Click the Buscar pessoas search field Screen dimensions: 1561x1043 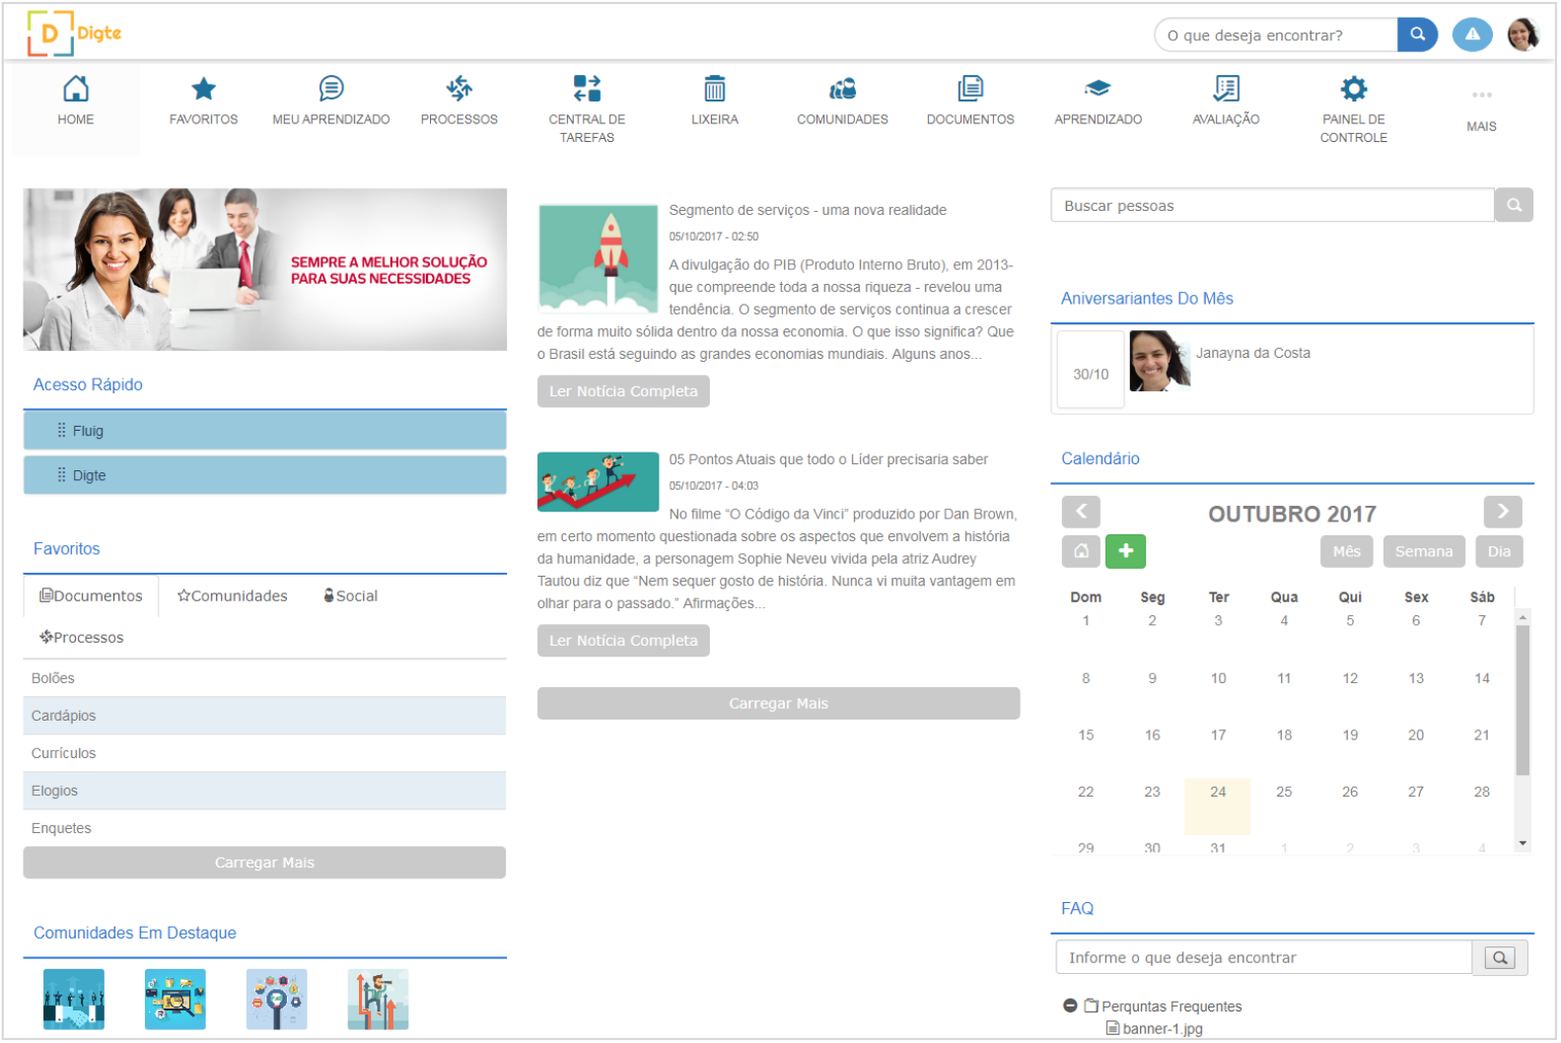point(1272,206)
